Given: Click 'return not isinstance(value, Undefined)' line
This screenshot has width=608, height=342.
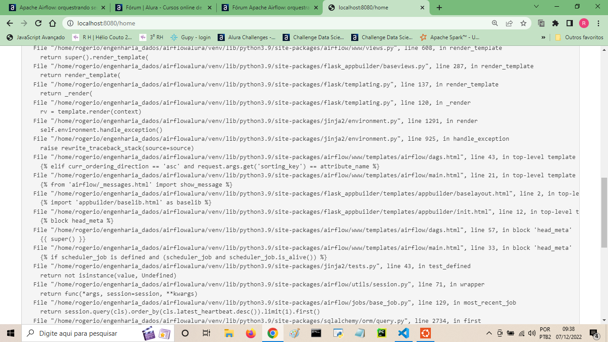Looking at the screenshot, I should tap(108, 275).
